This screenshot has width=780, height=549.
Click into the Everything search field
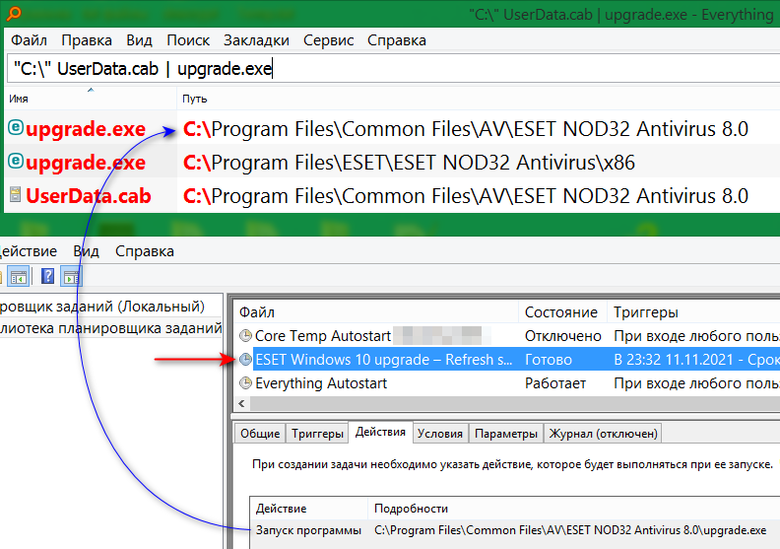pyautogui.click(x=393, y=69)
